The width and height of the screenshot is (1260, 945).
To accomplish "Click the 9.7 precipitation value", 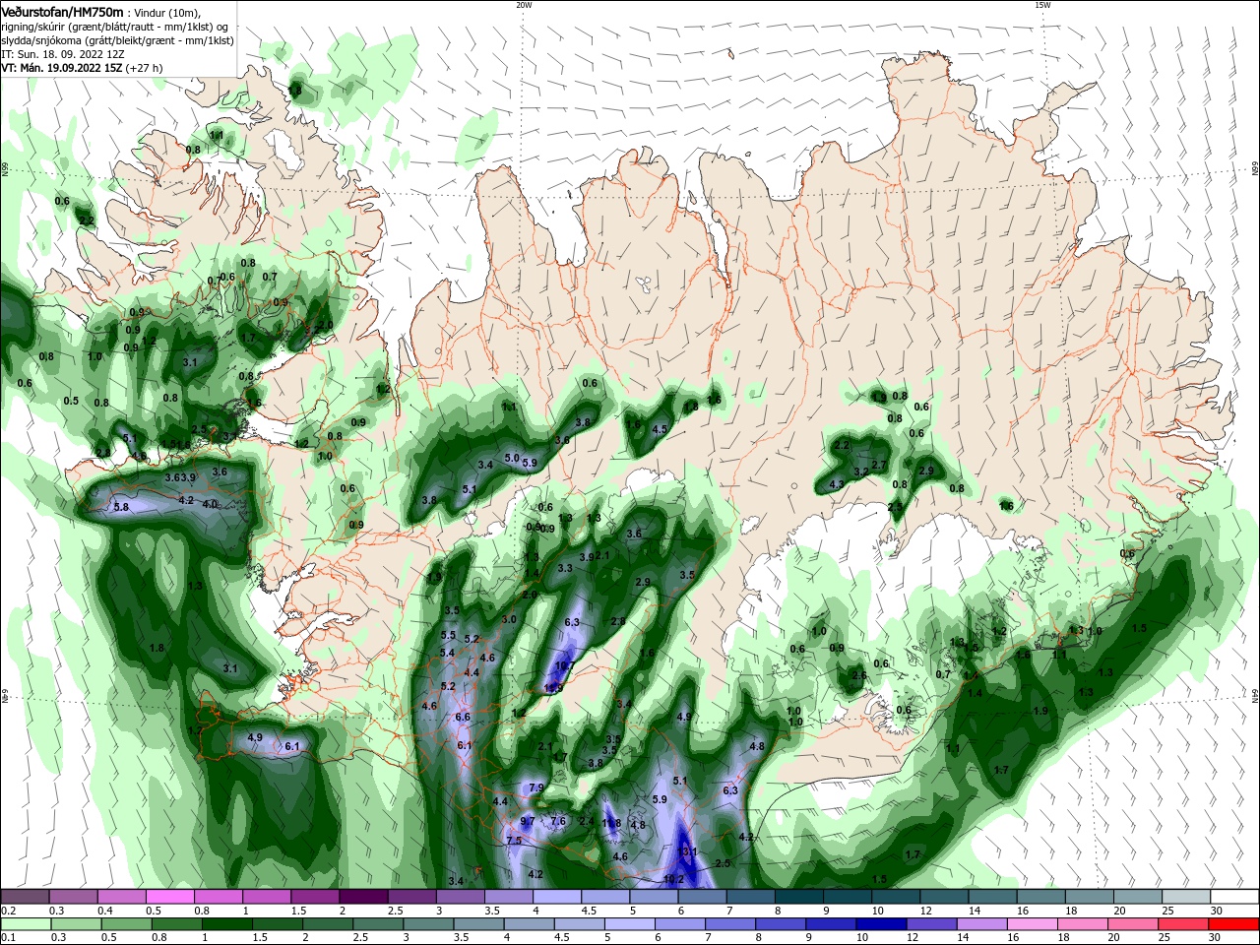I will [x=528, y=821].
